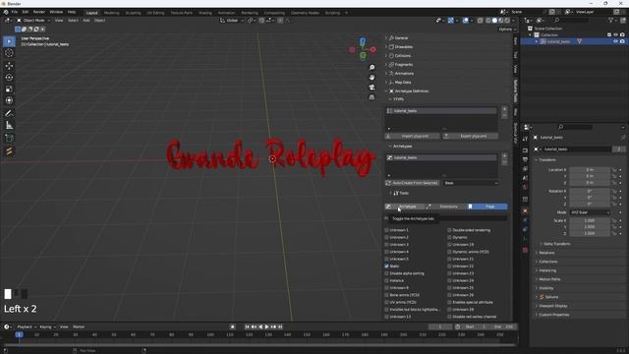Click the Blender logo menu icon
Image resolution: width=629 pixels, height=354 pixels.
[6, 12]
